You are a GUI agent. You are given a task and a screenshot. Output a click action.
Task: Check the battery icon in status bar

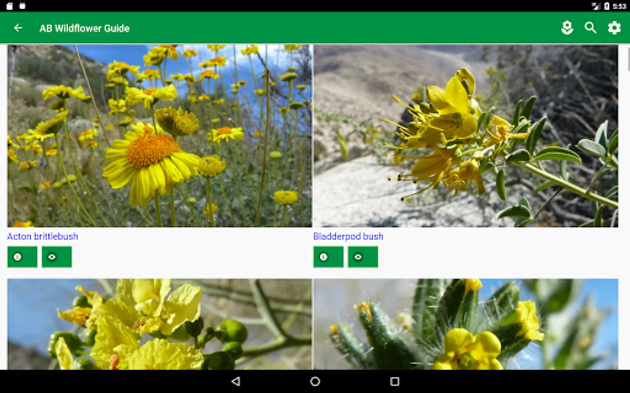coord(607,6)
